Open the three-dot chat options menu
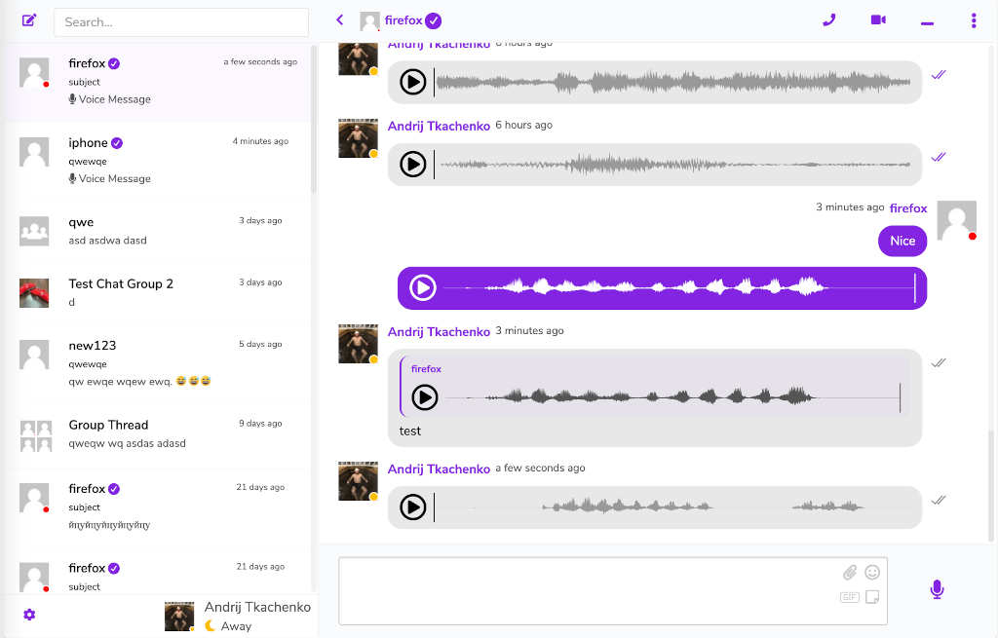998x638 pixels. click(x=974, y=20)
